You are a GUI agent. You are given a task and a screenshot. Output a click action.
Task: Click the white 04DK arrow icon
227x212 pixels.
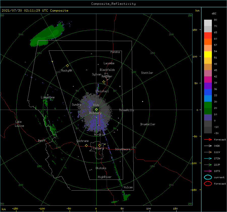click(x=208, y=146)
